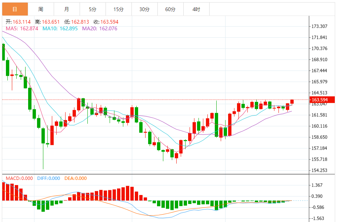Click the close price label 收:163.594
The height and width of the screenshot is (222, 337).
pos(106,22)
